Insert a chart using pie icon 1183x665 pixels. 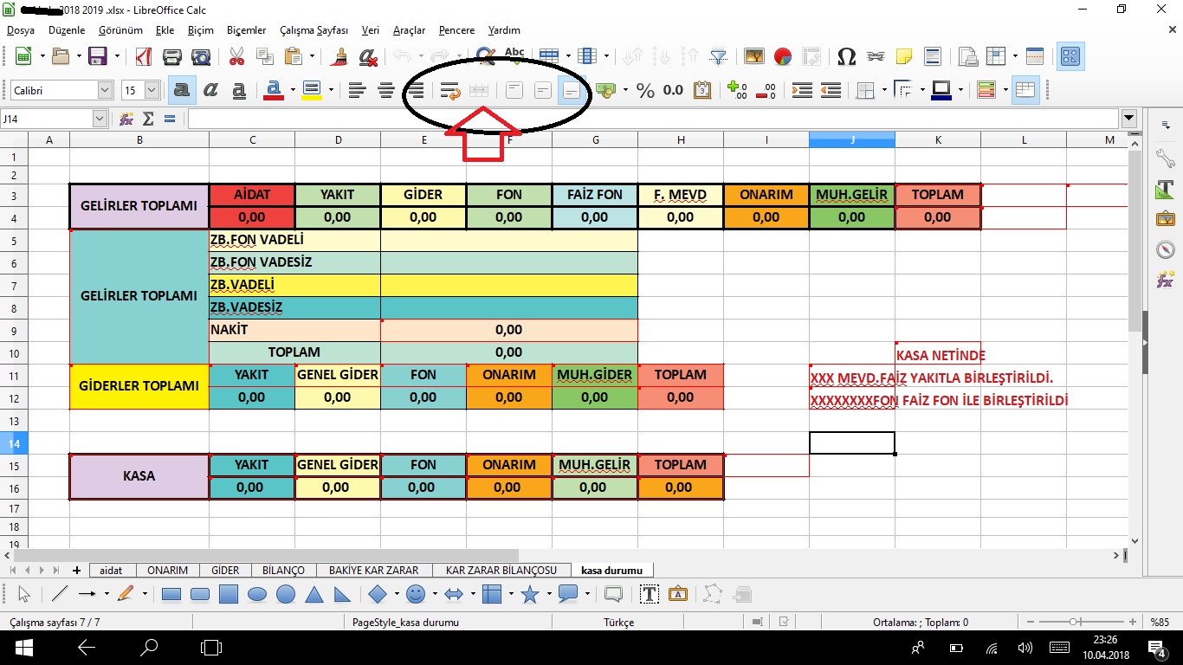(x=783, y=56)
